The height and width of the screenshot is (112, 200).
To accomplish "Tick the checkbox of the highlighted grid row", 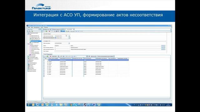I will tap(44, 60).
